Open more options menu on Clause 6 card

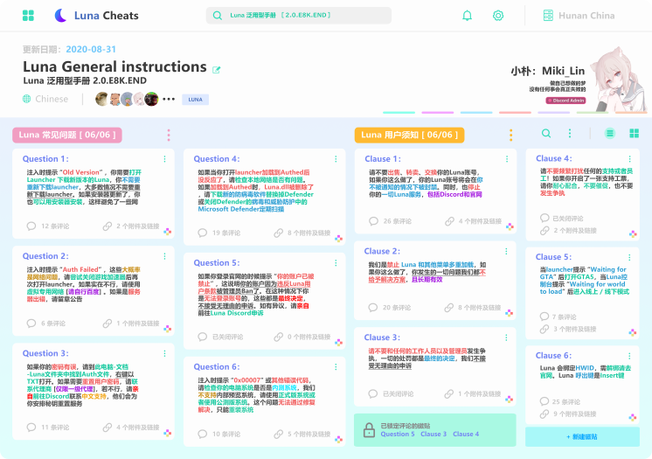[629, 356]
